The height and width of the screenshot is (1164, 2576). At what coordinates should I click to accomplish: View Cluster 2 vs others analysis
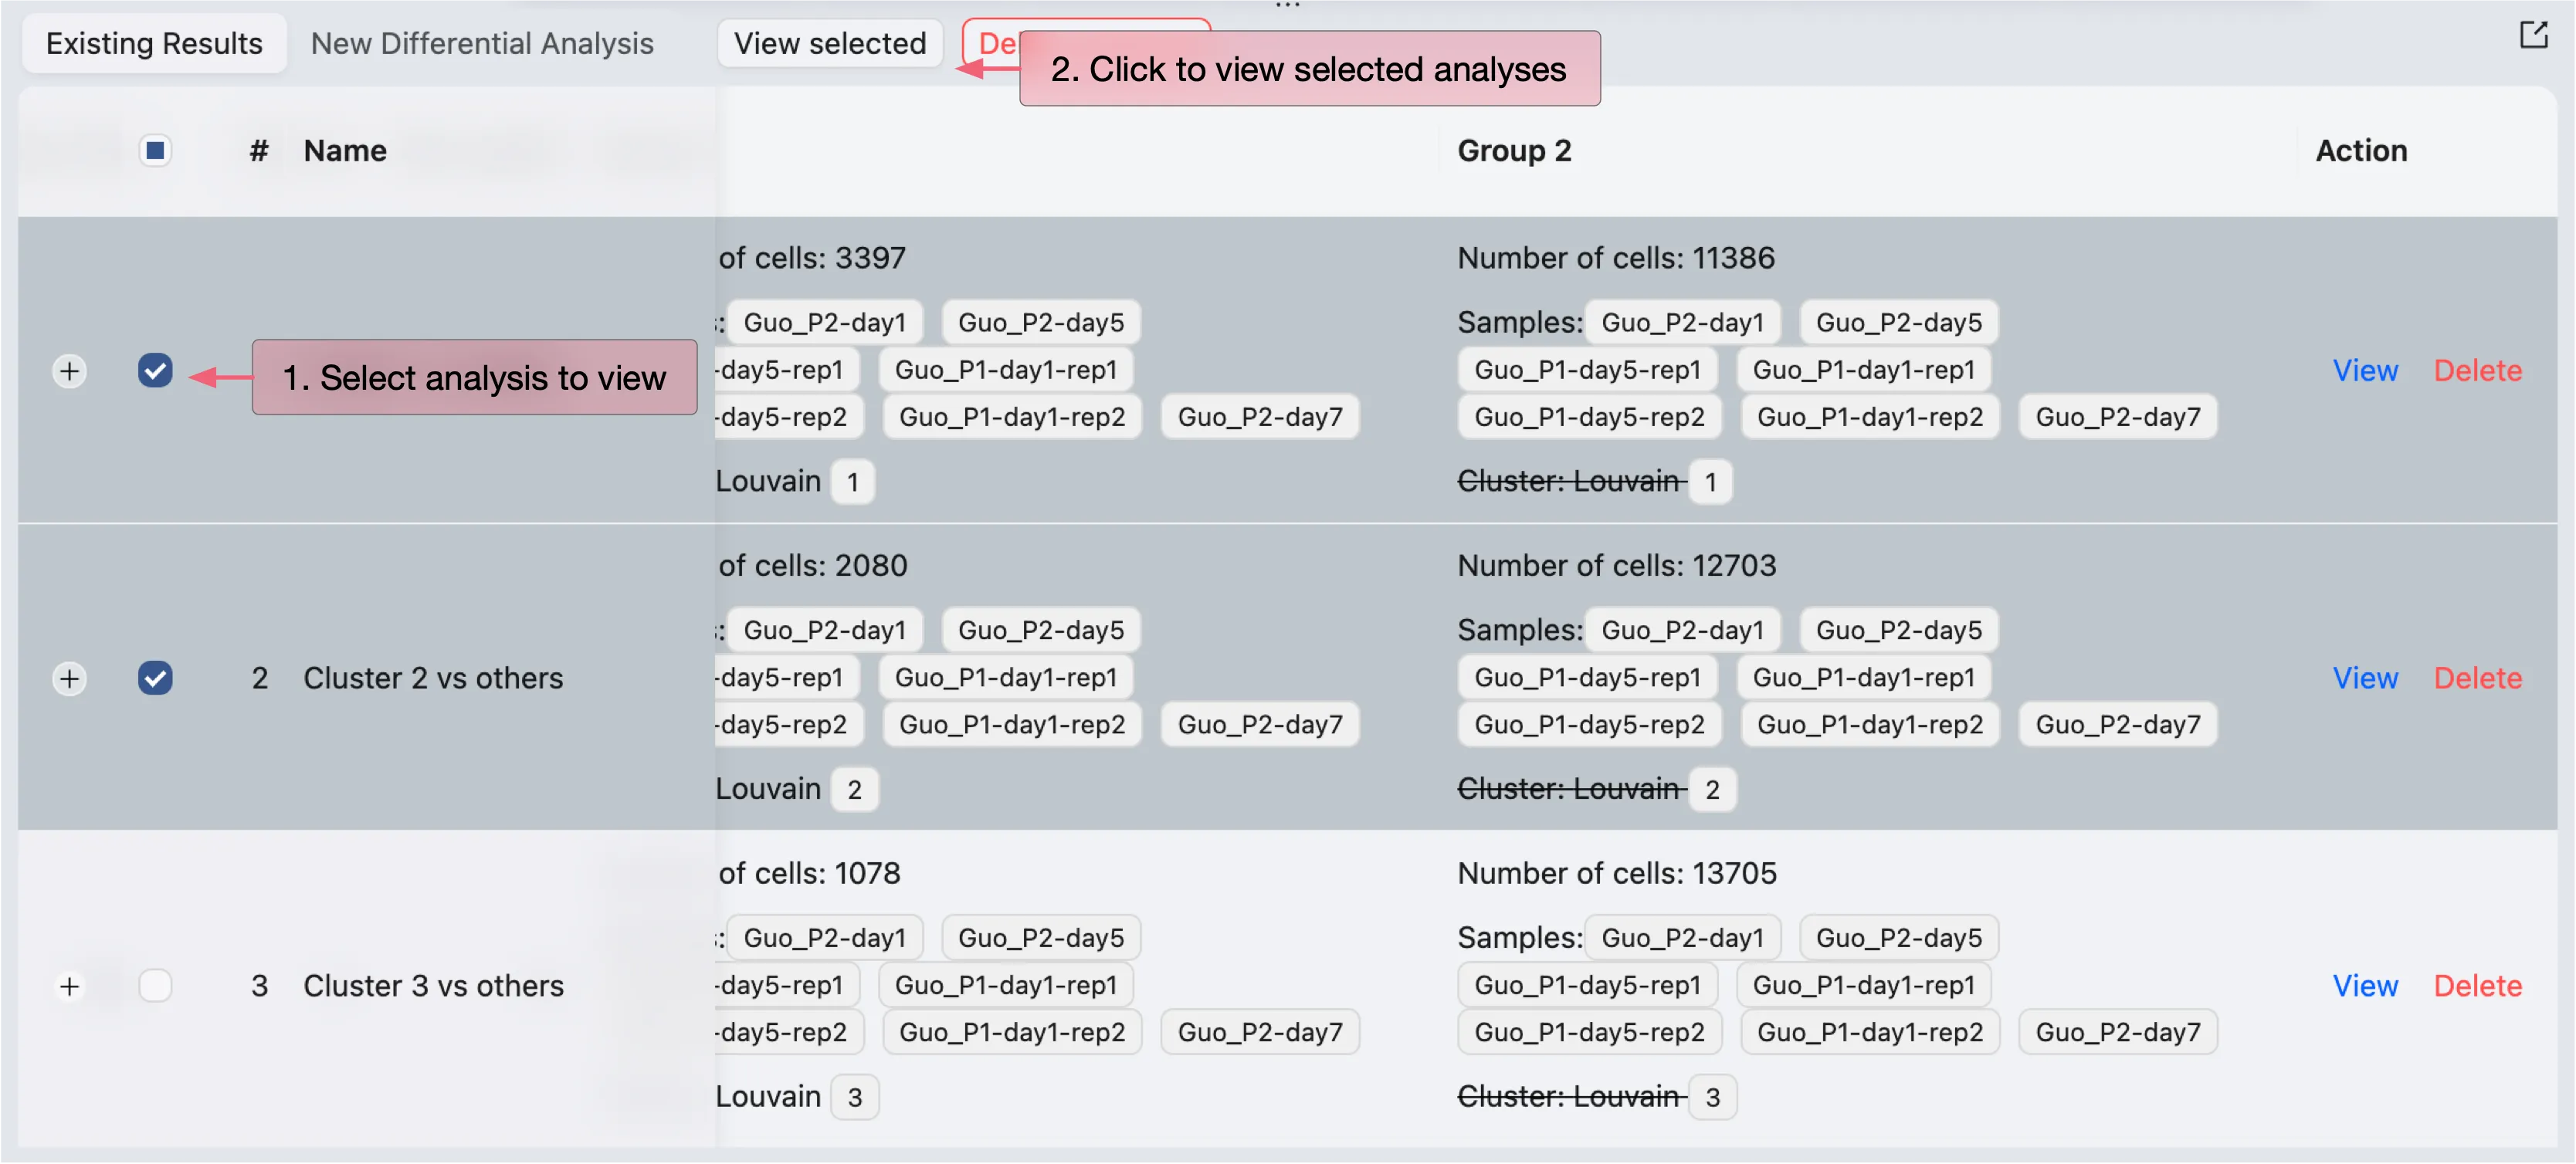tap(2364, 679)
